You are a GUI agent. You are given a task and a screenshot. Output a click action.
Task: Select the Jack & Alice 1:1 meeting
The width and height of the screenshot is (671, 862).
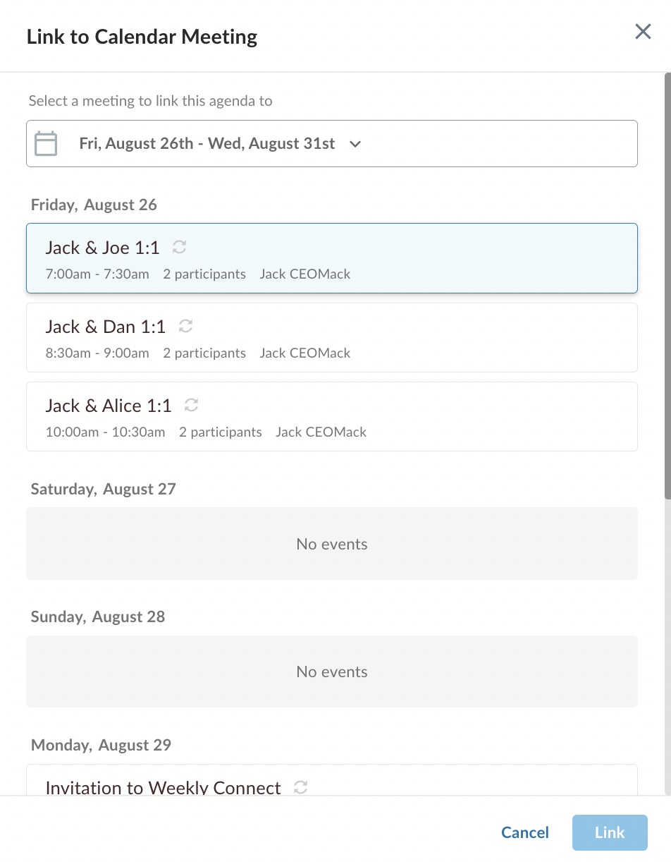(332, 416)
